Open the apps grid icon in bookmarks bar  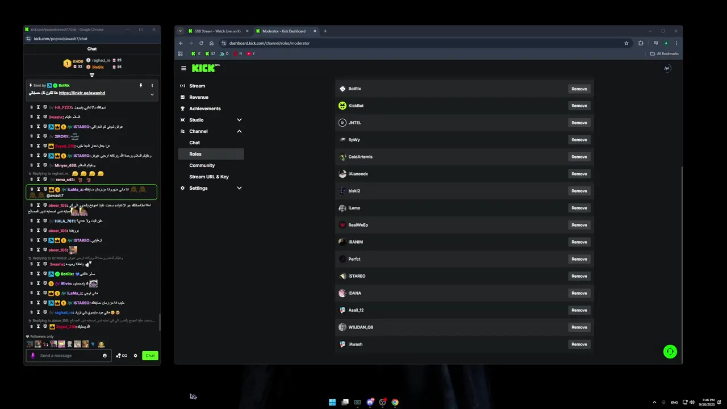coord(181,53)
